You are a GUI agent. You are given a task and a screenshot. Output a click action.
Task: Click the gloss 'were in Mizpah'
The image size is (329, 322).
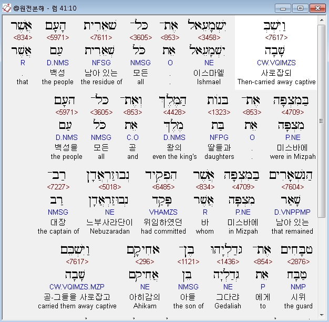[293, 157]
